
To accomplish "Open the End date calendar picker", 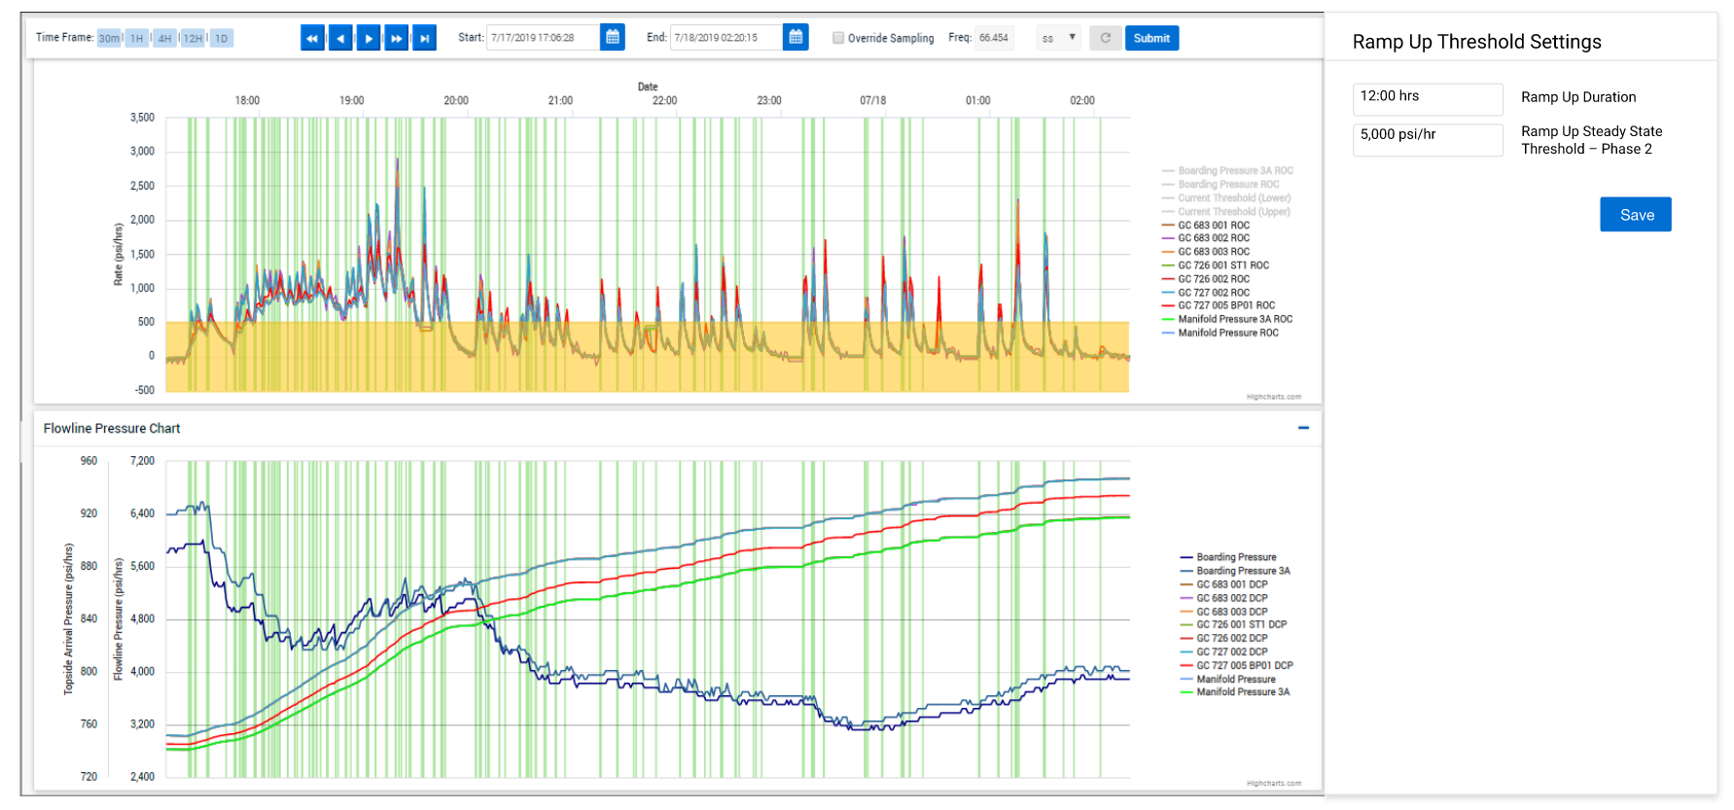I will point(796,37).
